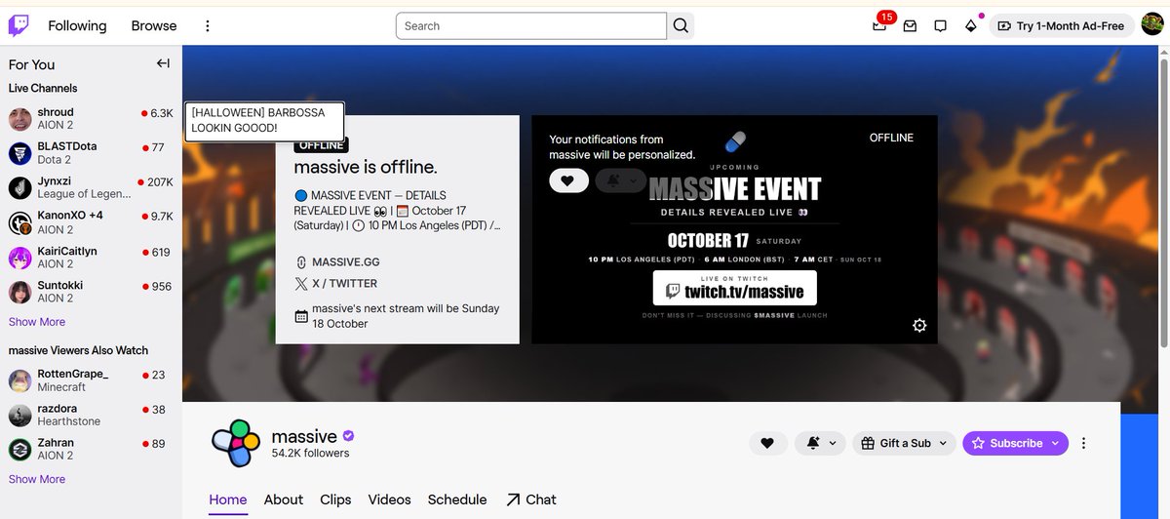This screenshot has width=1170, height=519.
Task: Open the notifications inbox icon
Action: [x=910, y=26]
